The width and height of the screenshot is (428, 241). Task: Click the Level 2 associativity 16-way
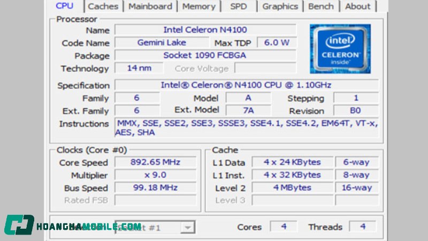click(x=357, y=188)
